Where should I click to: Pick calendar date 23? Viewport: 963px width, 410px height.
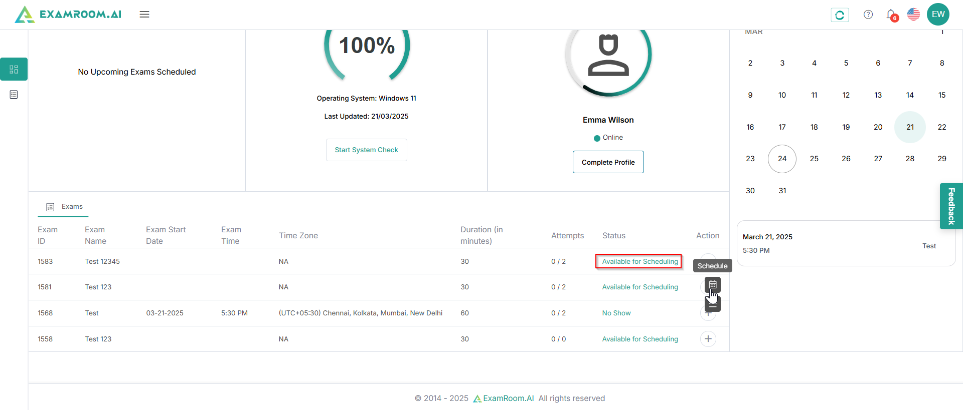[750, 159]
